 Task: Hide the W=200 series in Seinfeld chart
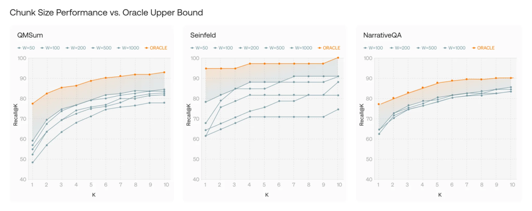pos(250,48)
